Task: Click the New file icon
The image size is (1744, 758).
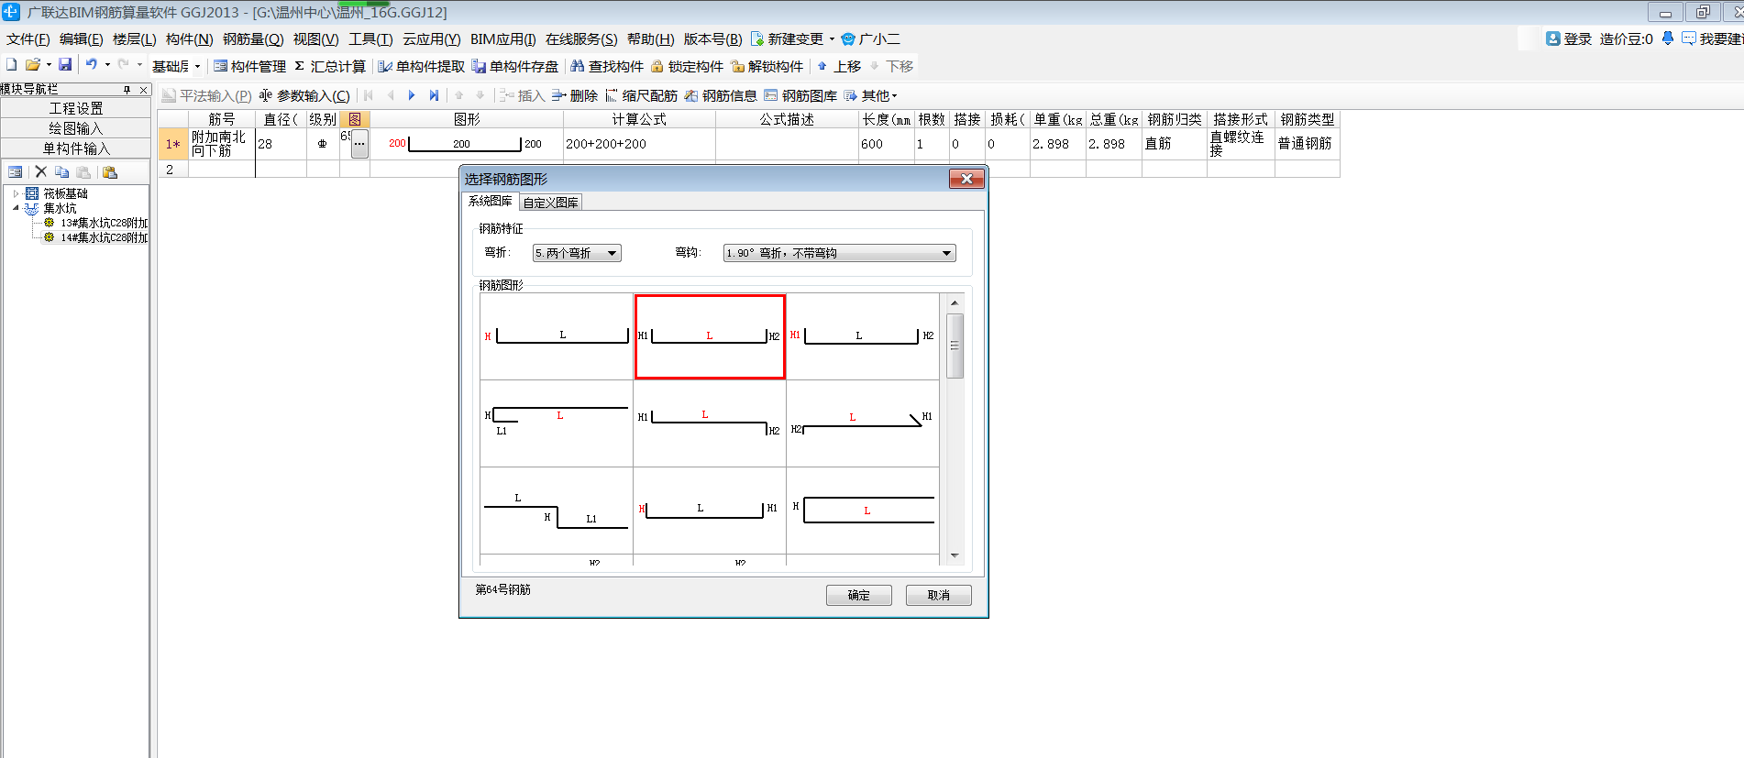Action: click(11, 65)
